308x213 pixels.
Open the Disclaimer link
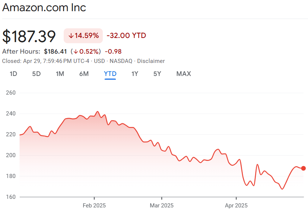pyautogui.click(x=151, y=61)
